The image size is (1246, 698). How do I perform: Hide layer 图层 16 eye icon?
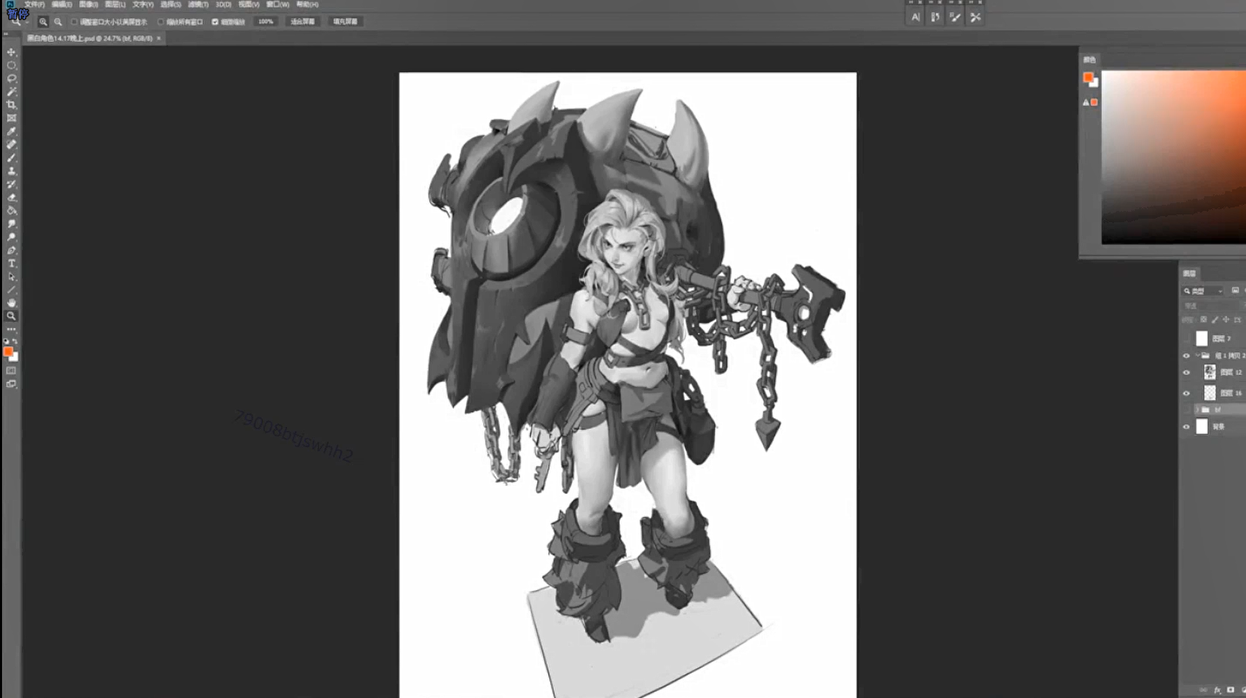[x=1187, y=393]
